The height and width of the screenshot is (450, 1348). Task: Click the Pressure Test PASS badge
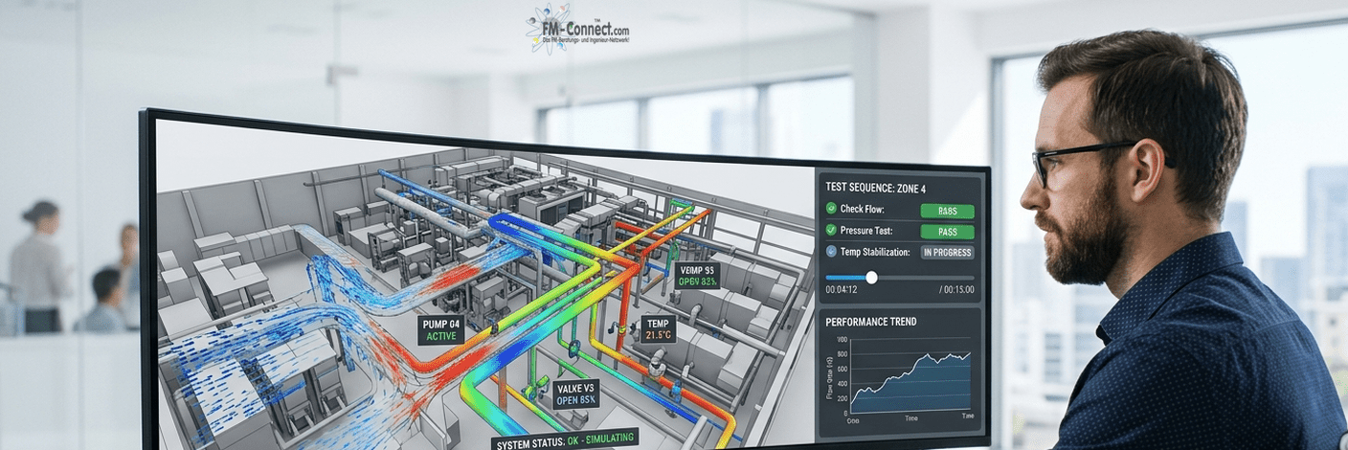[947, 232]
